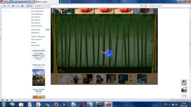
Task: Open Мои Ответы in VK menu
Action: pos(36,23)
